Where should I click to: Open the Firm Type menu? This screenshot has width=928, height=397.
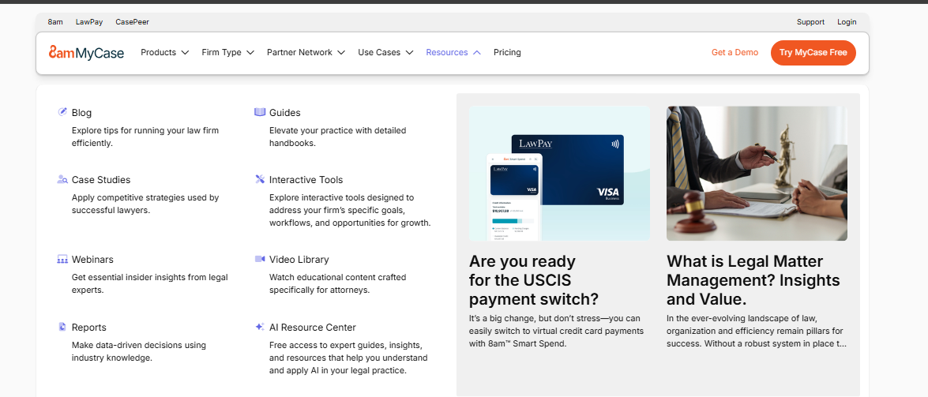click(x=221, y=53)
